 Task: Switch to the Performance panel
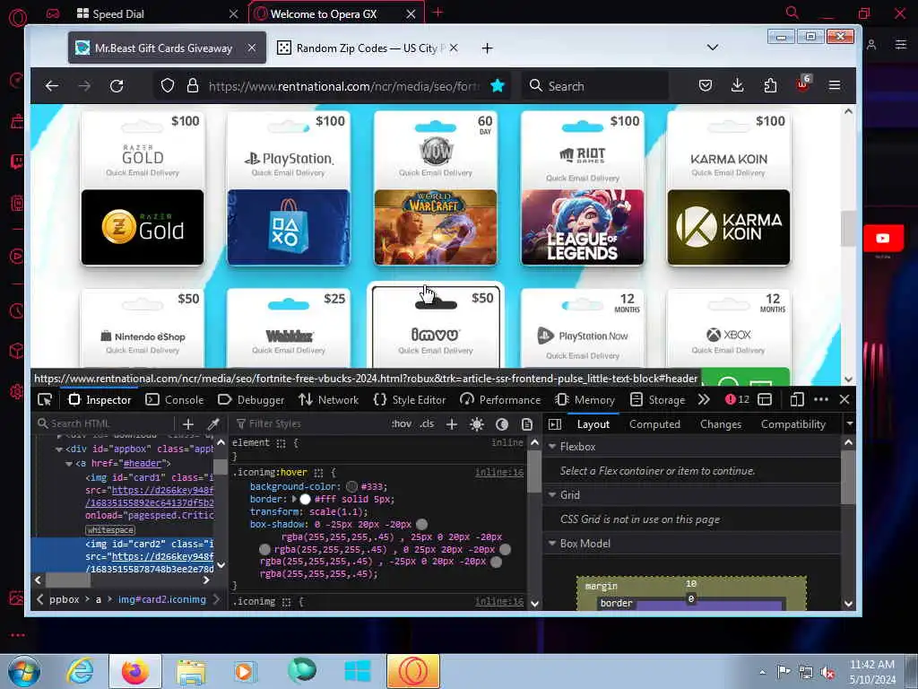(x=500, y=399)
